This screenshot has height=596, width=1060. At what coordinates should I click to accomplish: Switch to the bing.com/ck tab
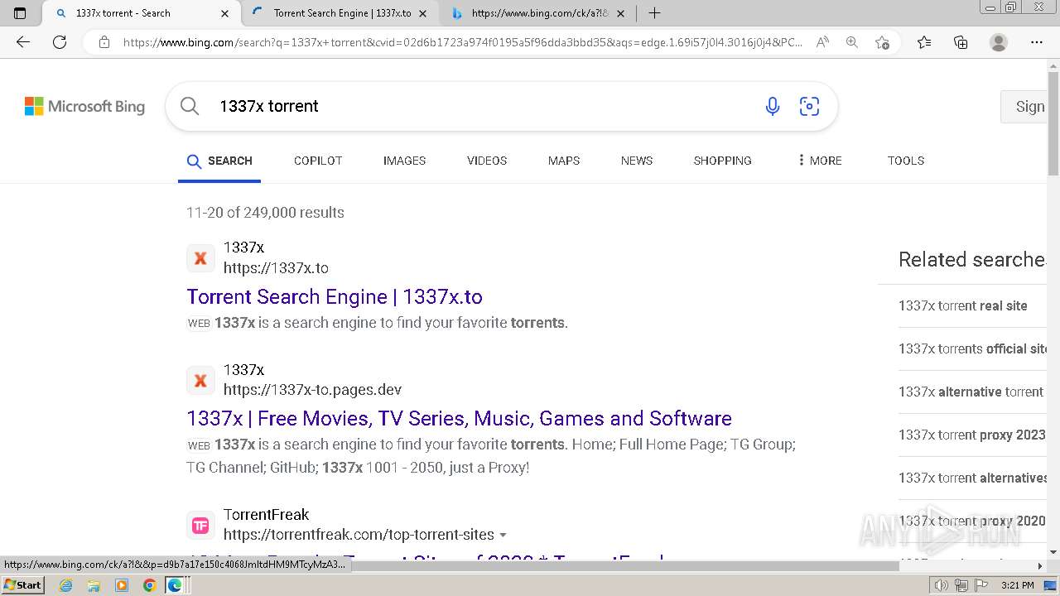539,13
